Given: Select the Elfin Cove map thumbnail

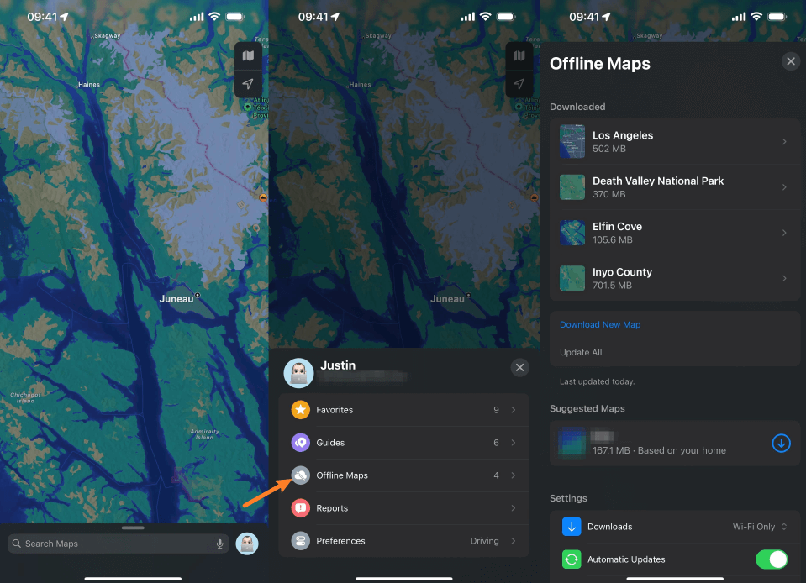Looking at the screenshot, I should [572, 233].
